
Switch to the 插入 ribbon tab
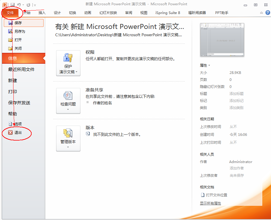pos(42,13)
